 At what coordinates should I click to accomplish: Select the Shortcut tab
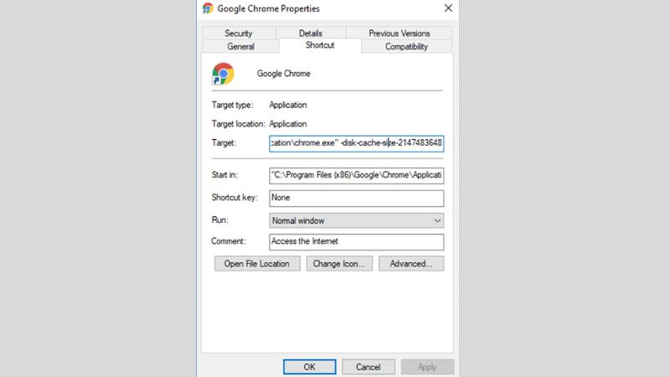320,45
